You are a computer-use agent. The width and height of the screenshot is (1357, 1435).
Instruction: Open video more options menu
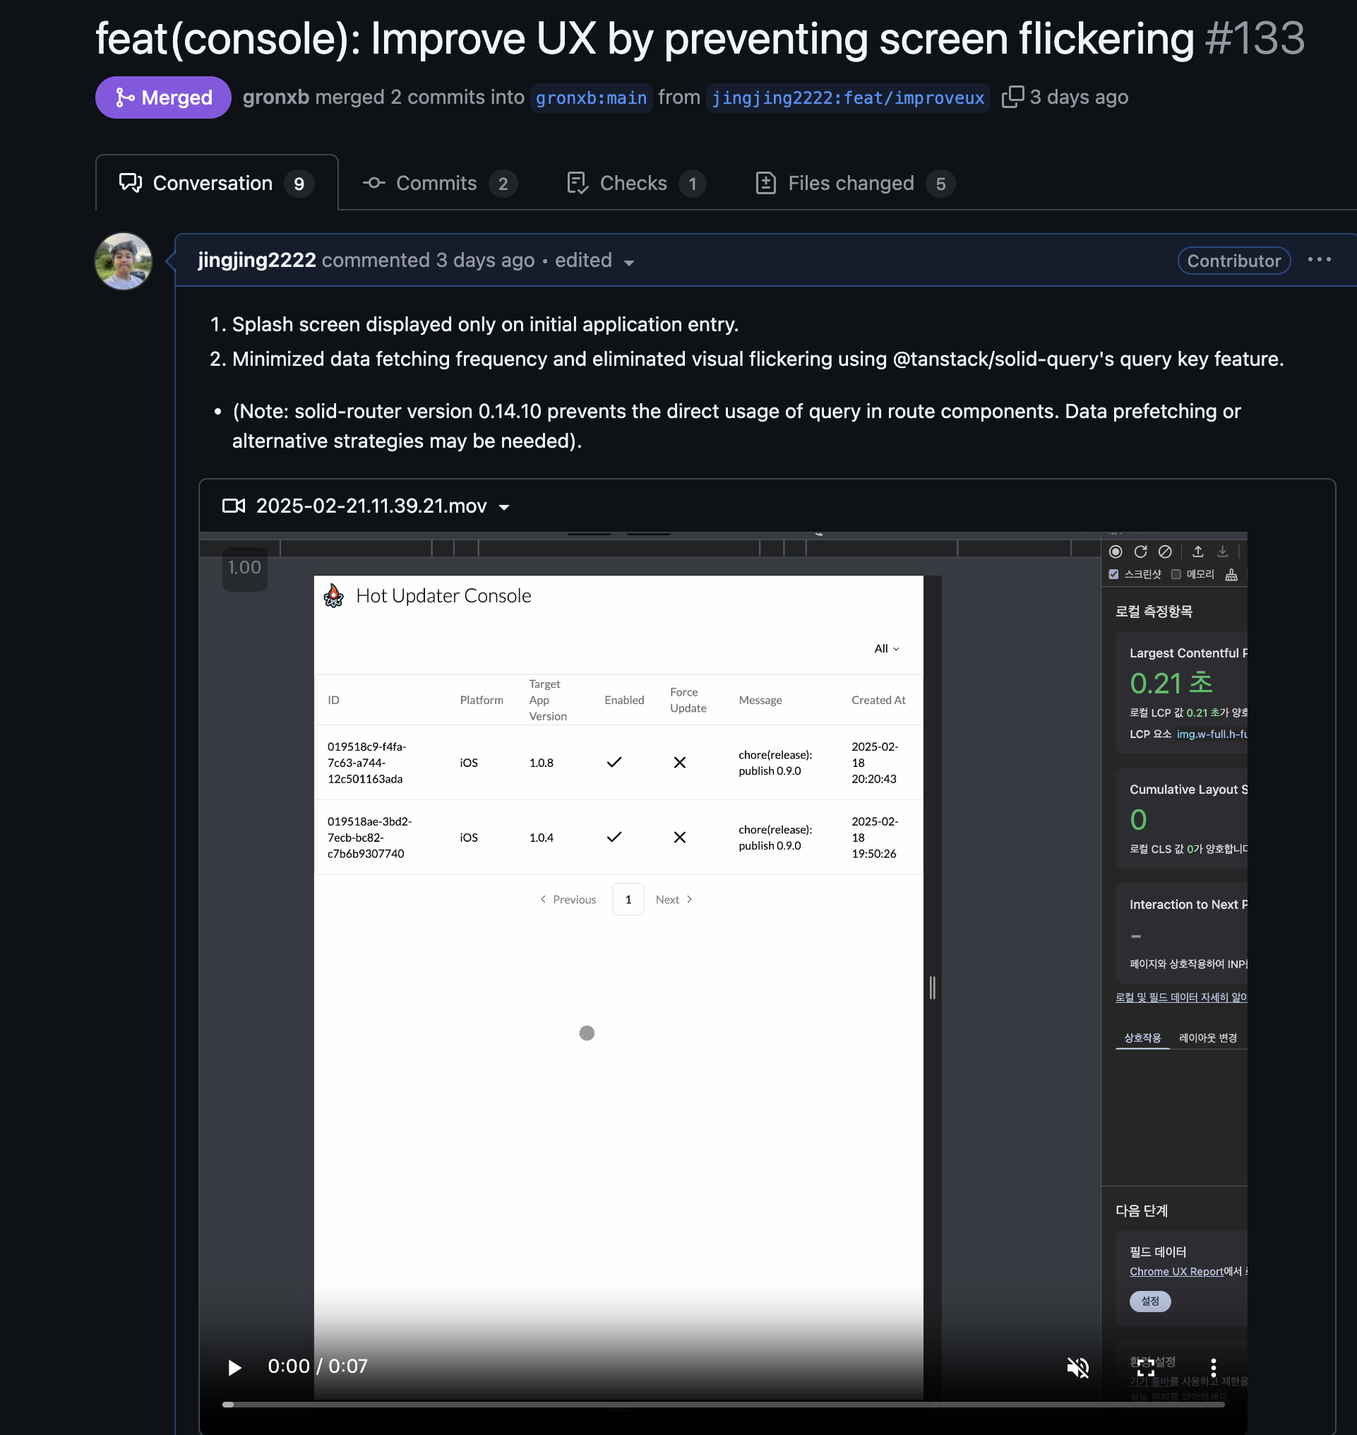point(1213,1367)
